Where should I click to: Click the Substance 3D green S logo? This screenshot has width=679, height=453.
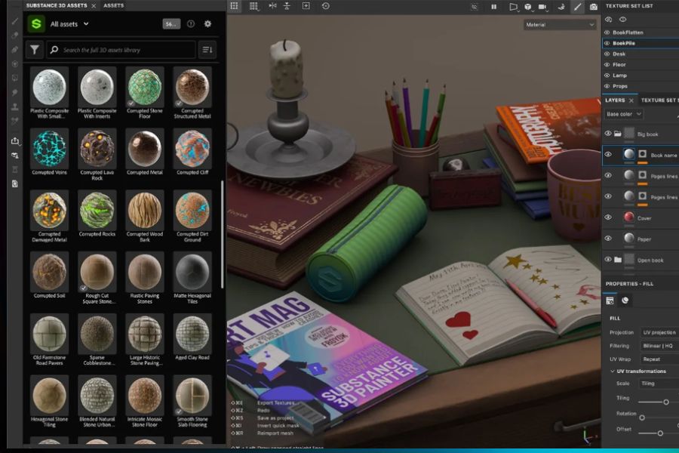tap(36, 24)
